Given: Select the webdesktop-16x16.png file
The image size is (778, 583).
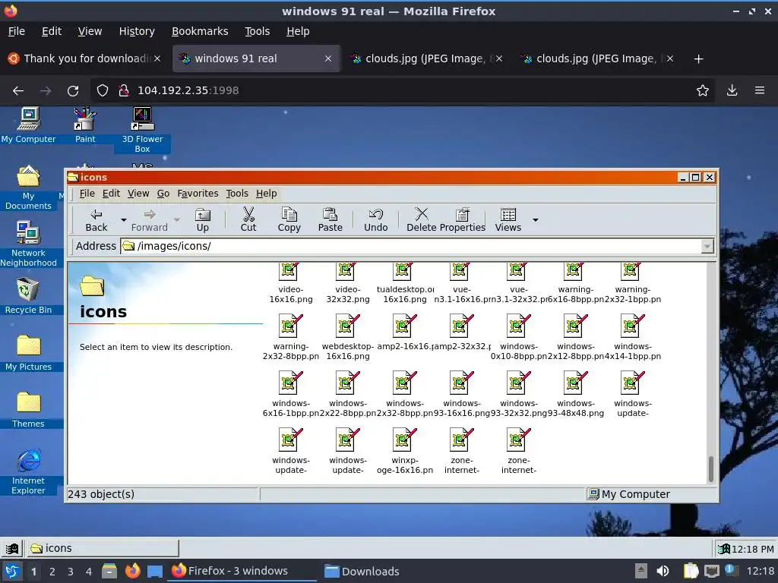Looking at the screenshot, I should (x=347, y=336).
